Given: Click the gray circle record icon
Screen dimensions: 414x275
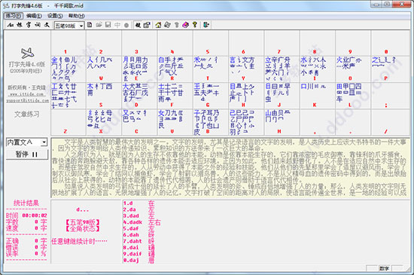Looking at the screenshot, I should tap(126, 25).
